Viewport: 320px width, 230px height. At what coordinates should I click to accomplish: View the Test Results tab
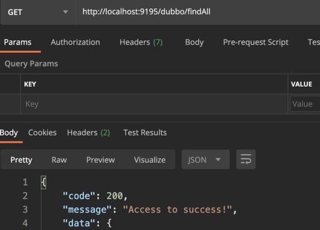[145, 133]
